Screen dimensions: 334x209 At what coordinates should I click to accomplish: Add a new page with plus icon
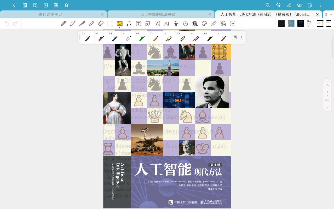(46, 5)
